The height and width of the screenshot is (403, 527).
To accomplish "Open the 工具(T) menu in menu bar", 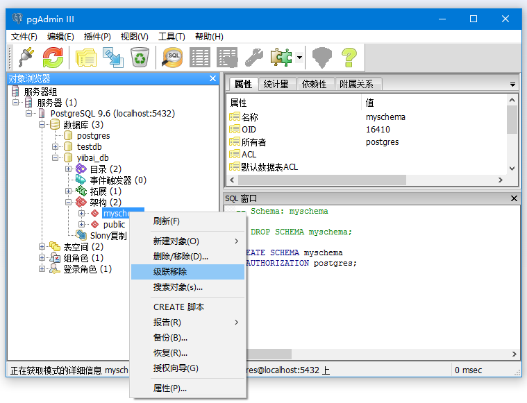I will (x=172, y=37).
